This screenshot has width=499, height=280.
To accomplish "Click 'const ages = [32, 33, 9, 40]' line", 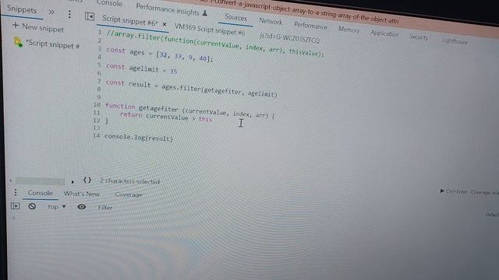I will [x=159, y=54].
